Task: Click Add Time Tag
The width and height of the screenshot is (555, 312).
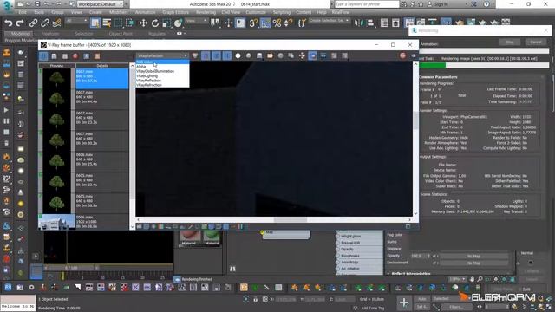Action: (x=373, y=309)
